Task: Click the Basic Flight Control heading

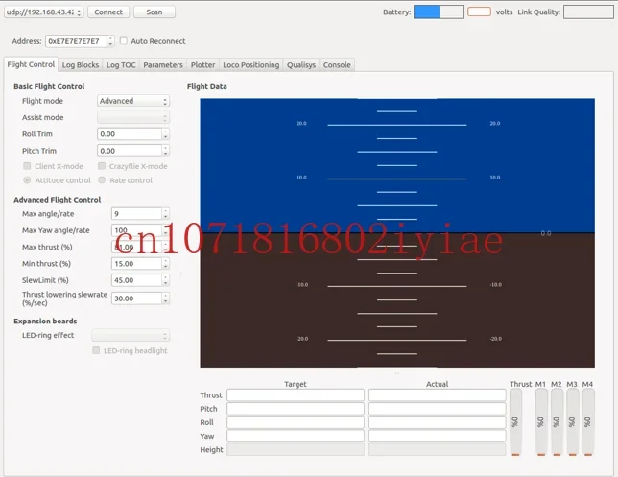Action: [x=49, y=86]
